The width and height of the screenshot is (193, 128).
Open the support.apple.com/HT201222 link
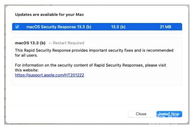coord(50,75)
